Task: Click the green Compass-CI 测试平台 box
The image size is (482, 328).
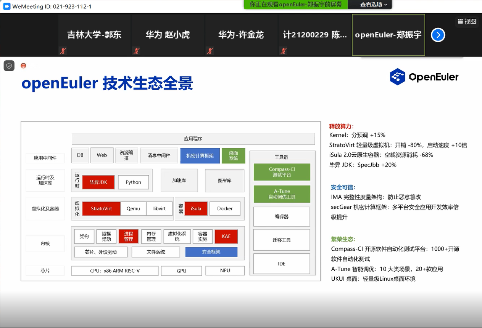Action: click(282, 172)
